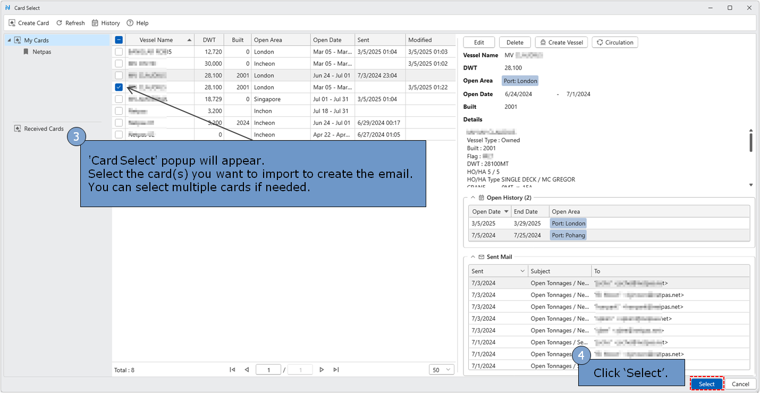Sort by the Vessel Name column
The height and width of the screenshot is (393, 760).
[160, 40]
